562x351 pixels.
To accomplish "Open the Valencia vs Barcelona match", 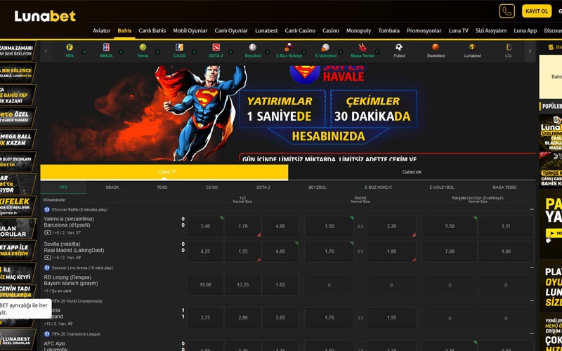I will 69,222.
